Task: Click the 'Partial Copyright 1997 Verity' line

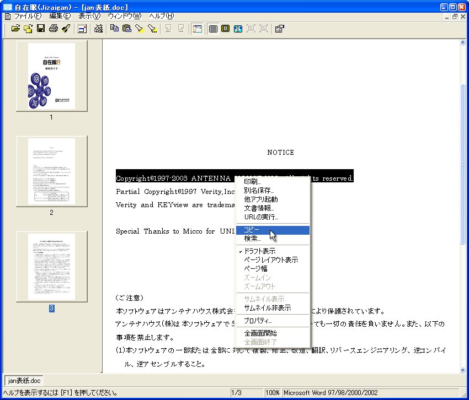Action: click(x=175, y=192)
